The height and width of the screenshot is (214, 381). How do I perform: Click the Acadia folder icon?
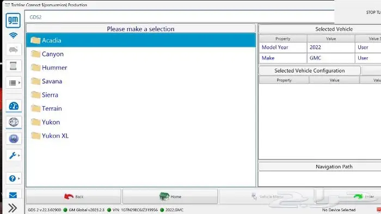coord(35,40)
